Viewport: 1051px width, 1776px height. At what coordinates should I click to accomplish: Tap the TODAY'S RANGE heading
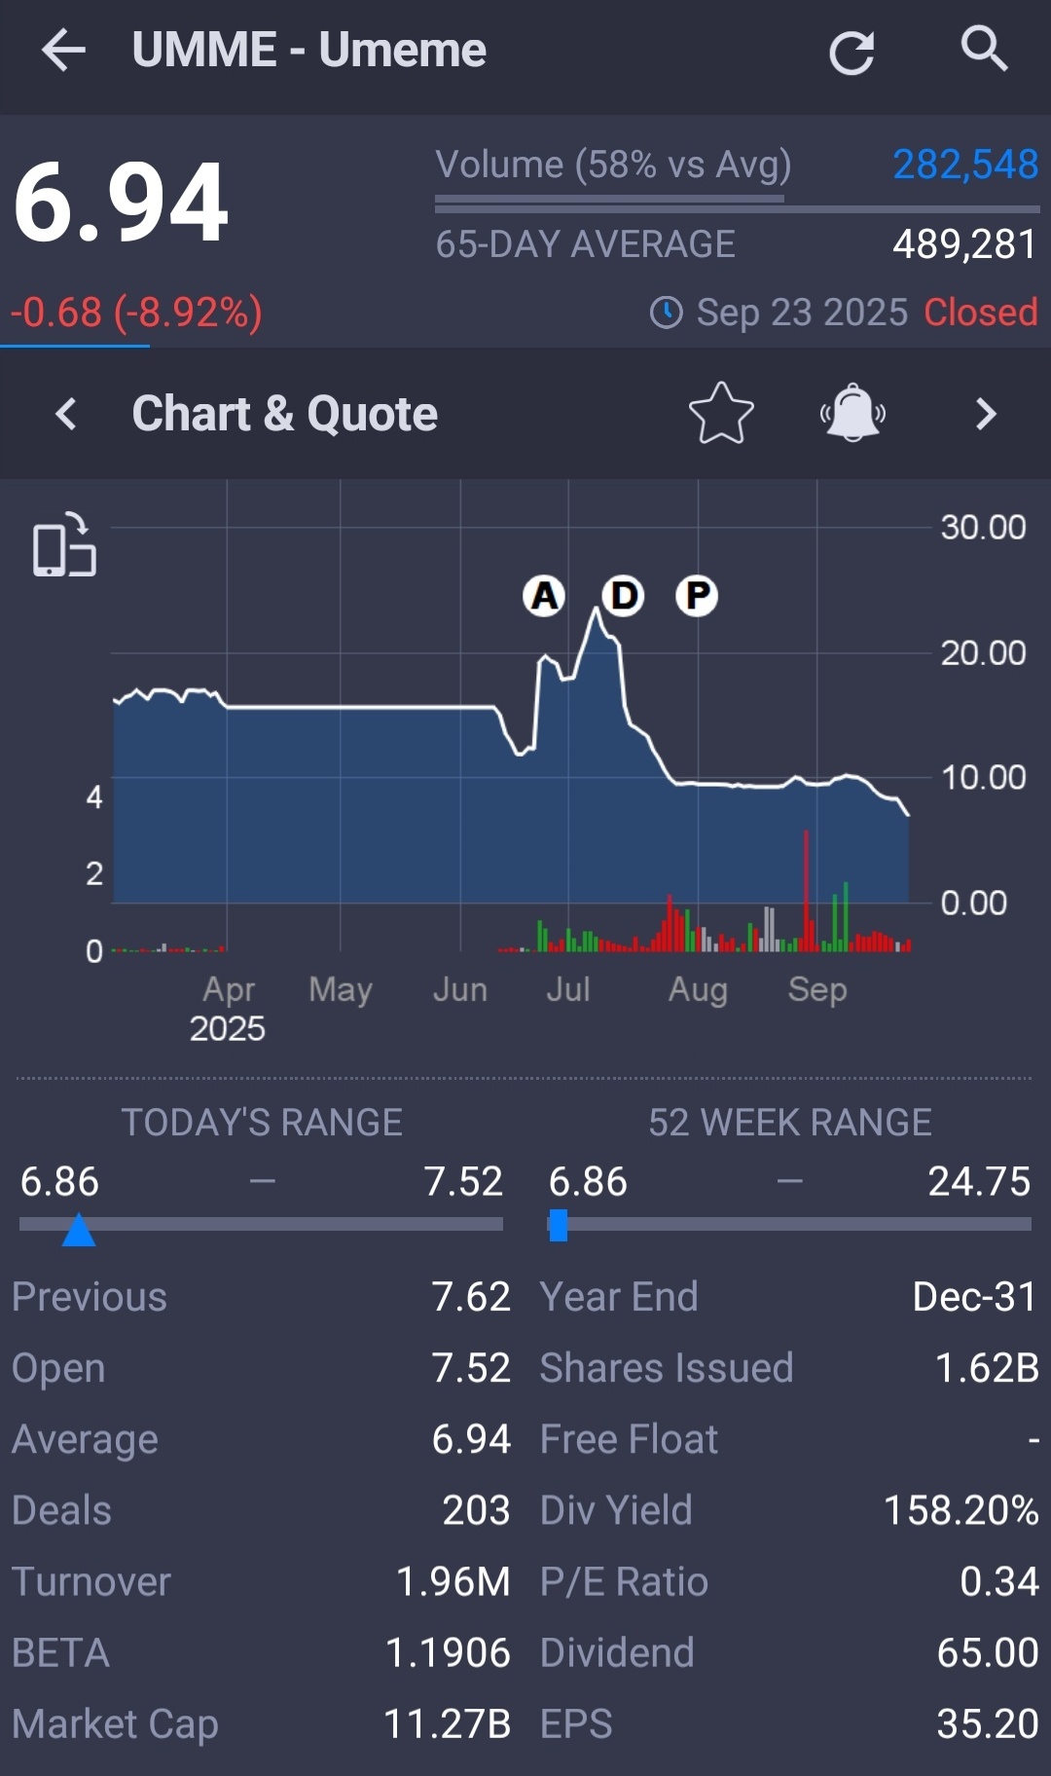pyautogui.click(x=262, y=1123)
